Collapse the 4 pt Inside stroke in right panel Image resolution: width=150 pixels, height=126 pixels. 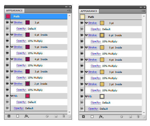click(86, 60)
